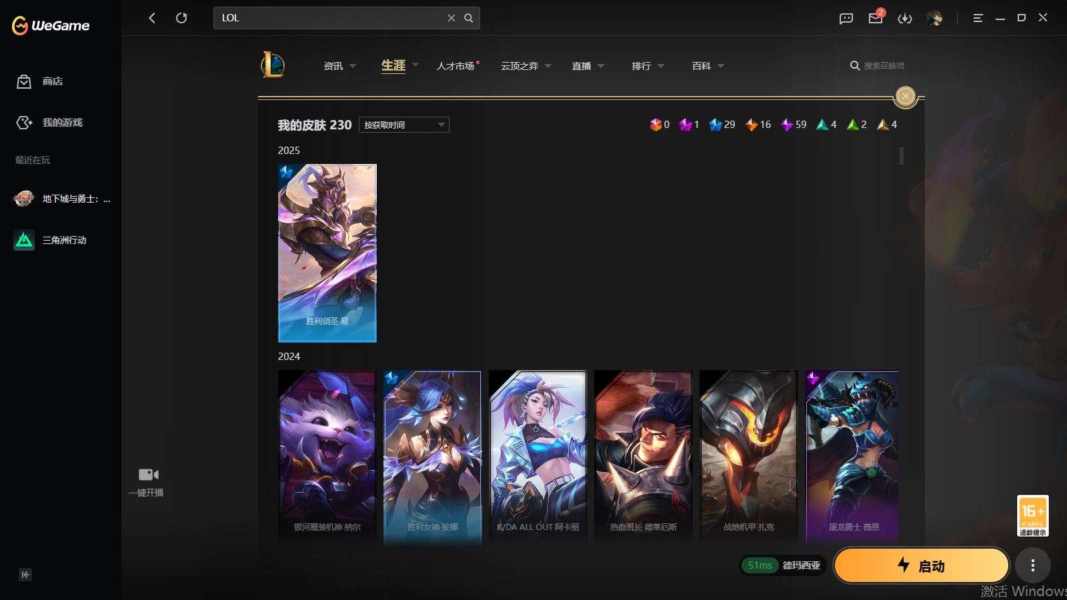
Task: Open the mail inbox icon with badge
Action: 876,17
